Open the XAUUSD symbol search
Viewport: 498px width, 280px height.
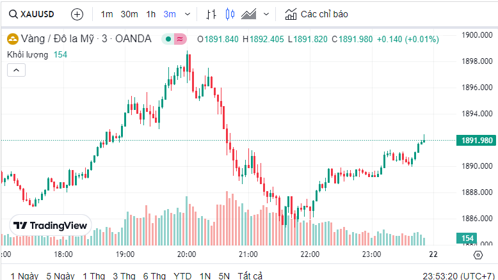click(32, 13)
